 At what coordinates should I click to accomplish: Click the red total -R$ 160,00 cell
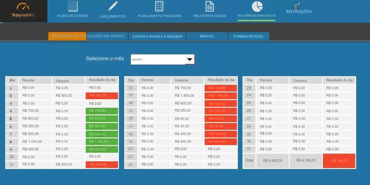[x=339, y=161]
